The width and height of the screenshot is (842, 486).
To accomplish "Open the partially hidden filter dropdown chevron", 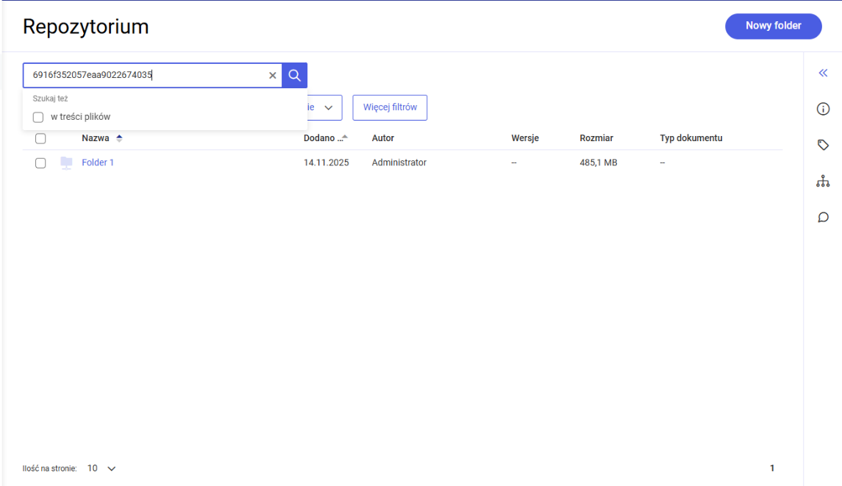I will 328,107.
